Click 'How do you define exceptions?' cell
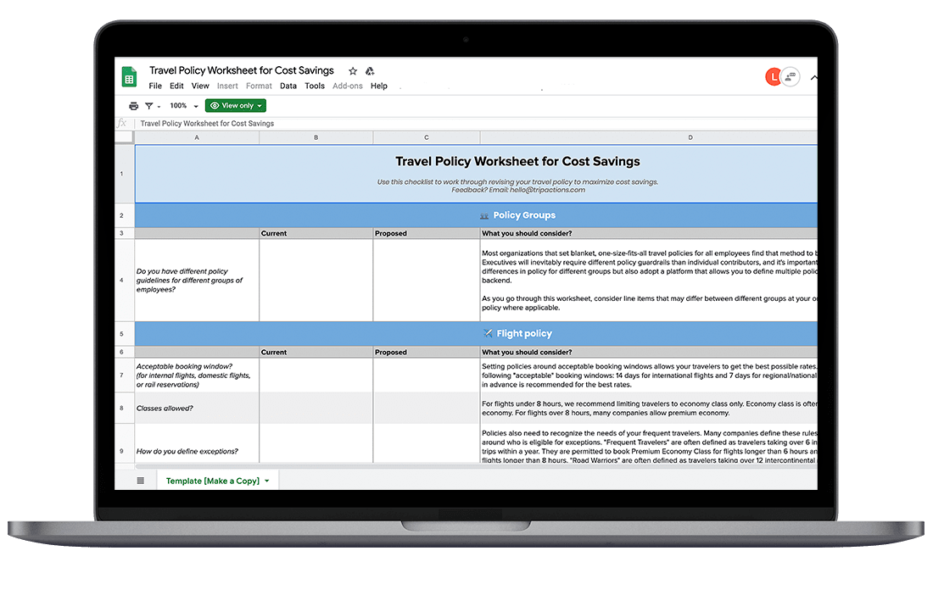Image resolution: width=933 pixels, height=612 pixels. (x=197, y=443)
